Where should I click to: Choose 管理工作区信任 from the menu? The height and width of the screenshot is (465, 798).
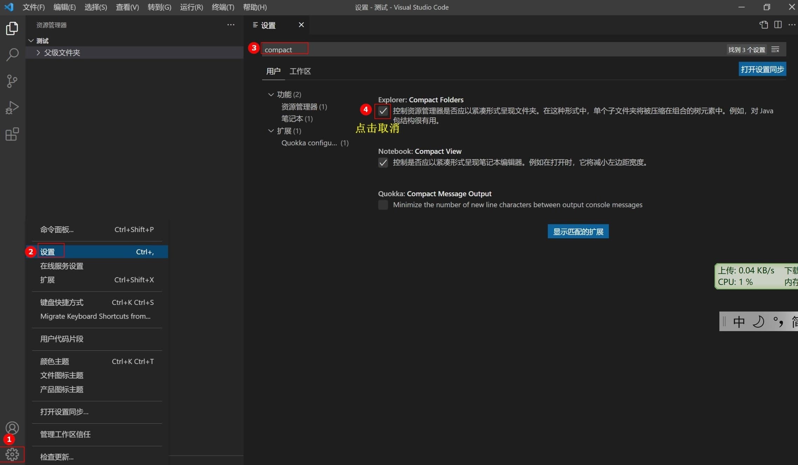97,434
